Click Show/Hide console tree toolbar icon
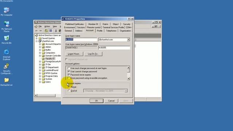The image size is (233, 131). pos(51,31)
